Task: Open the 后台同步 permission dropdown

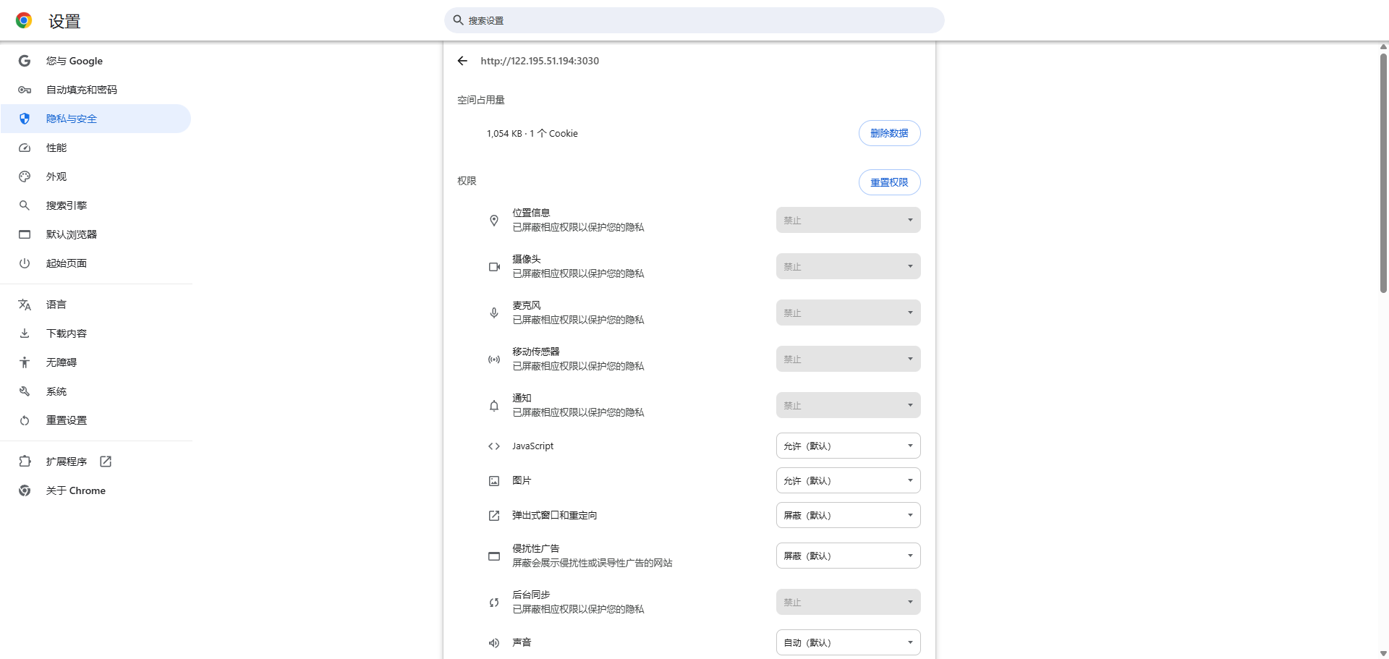Action: (x=848, y=602)
